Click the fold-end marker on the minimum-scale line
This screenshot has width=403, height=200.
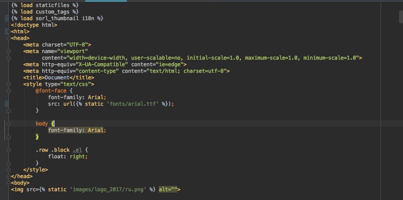[x=8, y=58]
